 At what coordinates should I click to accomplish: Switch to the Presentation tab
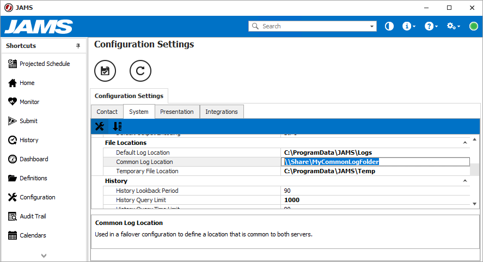177,112
